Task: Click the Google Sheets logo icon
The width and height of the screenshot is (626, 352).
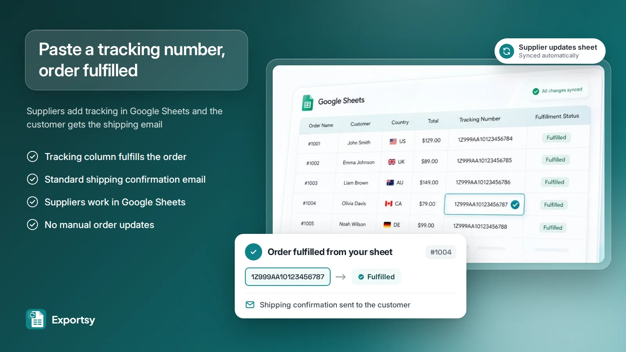Action: point(308,103)
